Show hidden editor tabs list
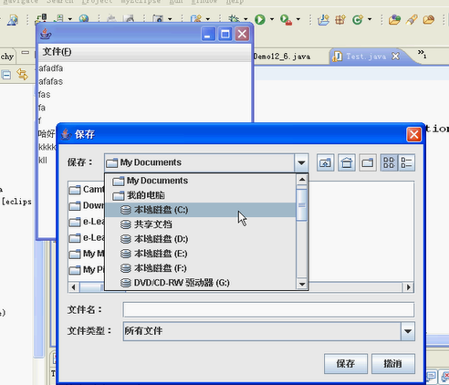The height and width of the screenshot is (385, 449). [422, 54]
